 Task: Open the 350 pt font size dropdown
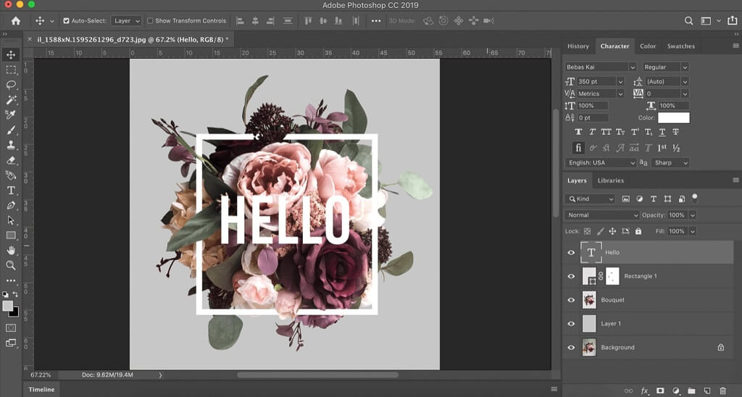pyautogui.click(x=620, y=81)
